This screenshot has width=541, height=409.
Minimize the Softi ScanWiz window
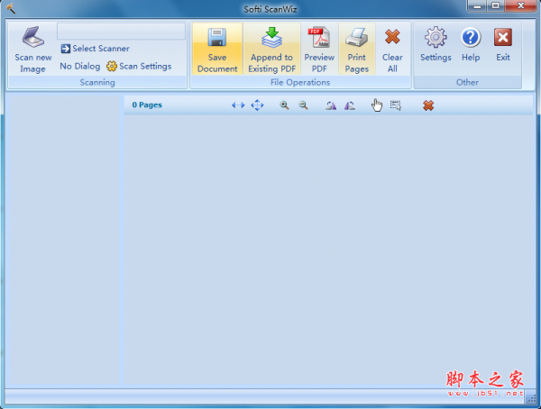477,6
